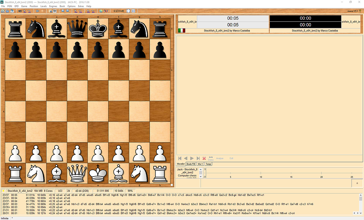Click the Italian flag under white's clock
Screen dimensions: 364x220
182,31
